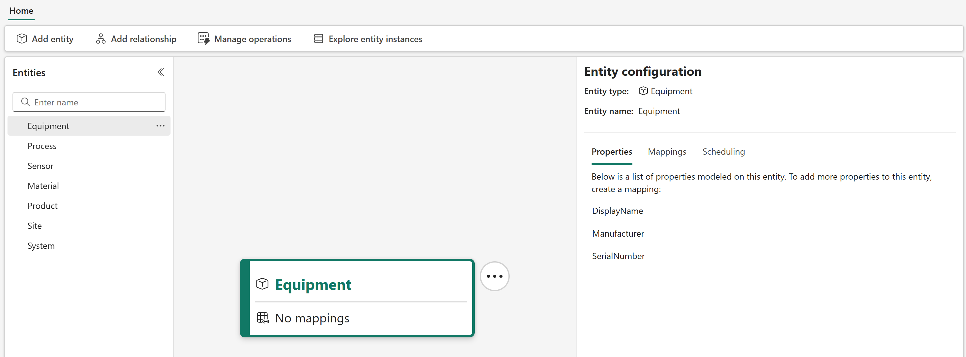966x357 pixels.
Task: Click the Entity type cube icon
Action: (x=643, y=91)
